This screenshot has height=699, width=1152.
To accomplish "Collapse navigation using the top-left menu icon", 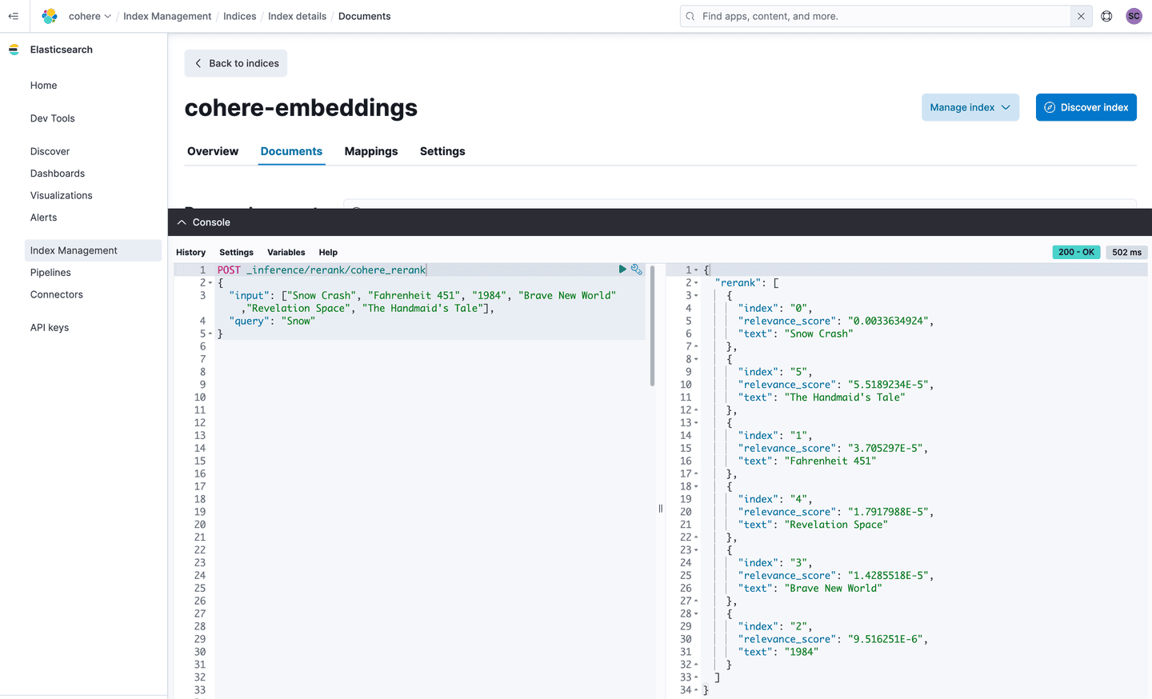I will pos(13,16).
